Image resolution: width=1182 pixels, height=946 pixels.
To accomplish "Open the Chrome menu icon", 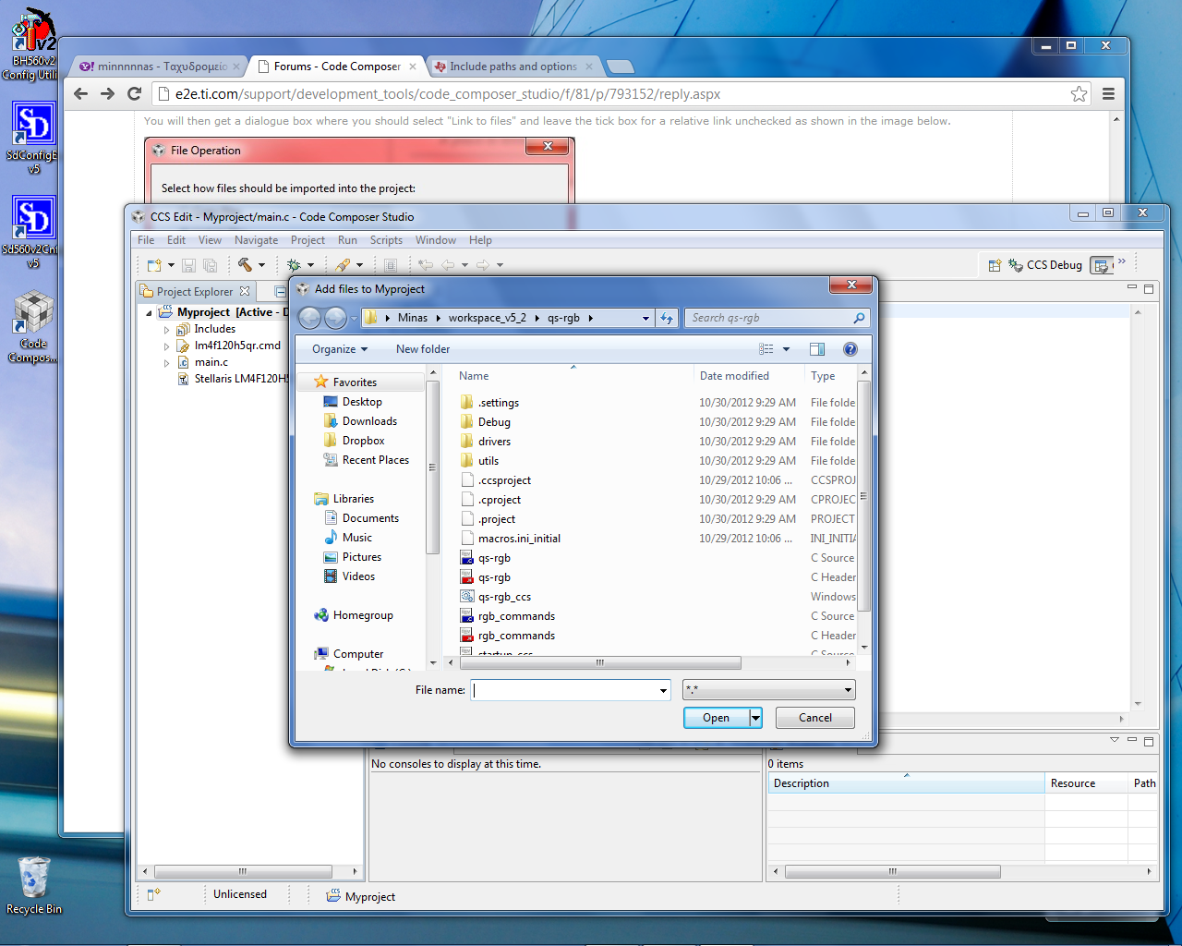I will (x=1108, y=93).
